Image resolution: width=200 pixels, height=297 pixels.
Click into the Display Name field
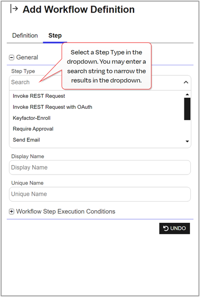click(x=100, y=168)
